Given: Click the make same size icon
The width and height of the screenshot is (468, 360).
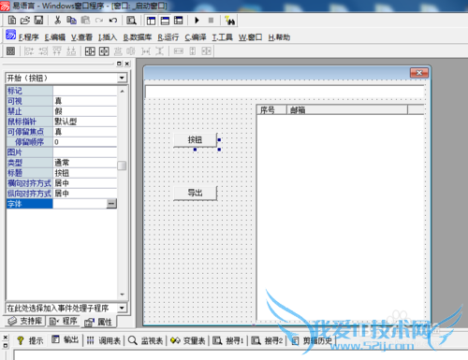Looking at the screenshot, I should pos(206,50).
